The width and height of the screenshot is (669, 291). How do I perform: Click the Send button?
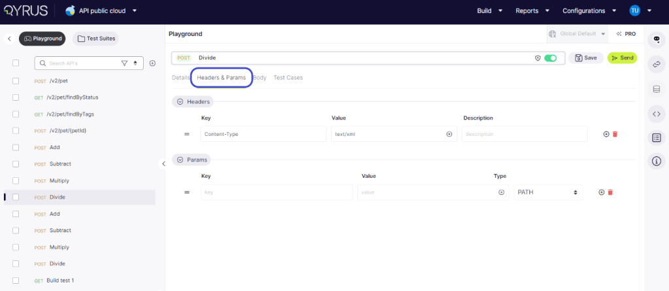(x=622, y=58)
